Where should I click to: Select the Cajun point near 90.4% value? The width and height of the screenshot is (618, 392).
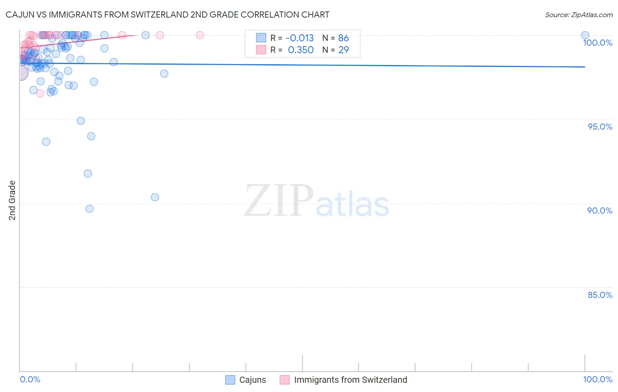pyautogui.click(x=155, y=197)
